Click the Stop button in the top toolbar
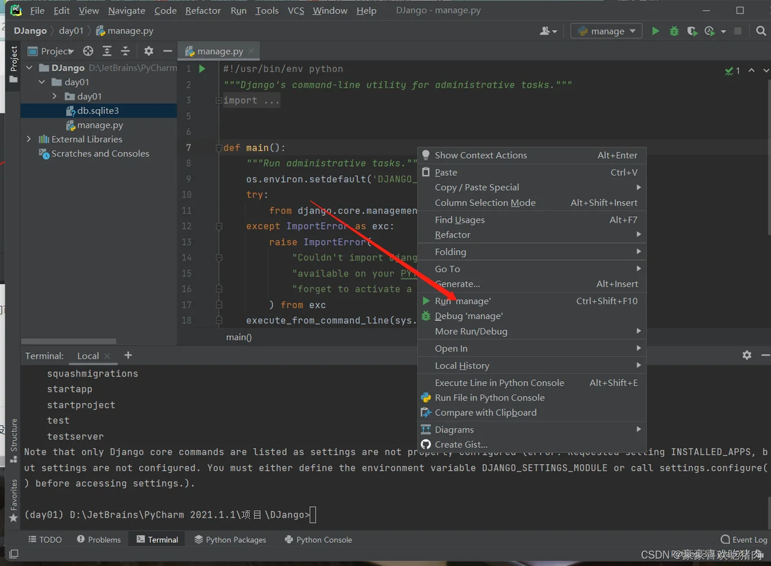 [738, 31]
